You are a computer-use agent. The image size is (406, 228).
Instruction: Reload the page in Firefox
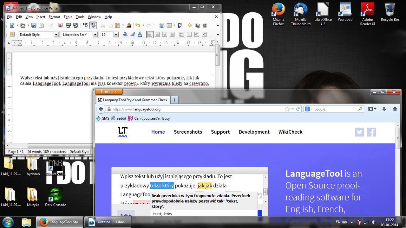[x=298, y=109]
